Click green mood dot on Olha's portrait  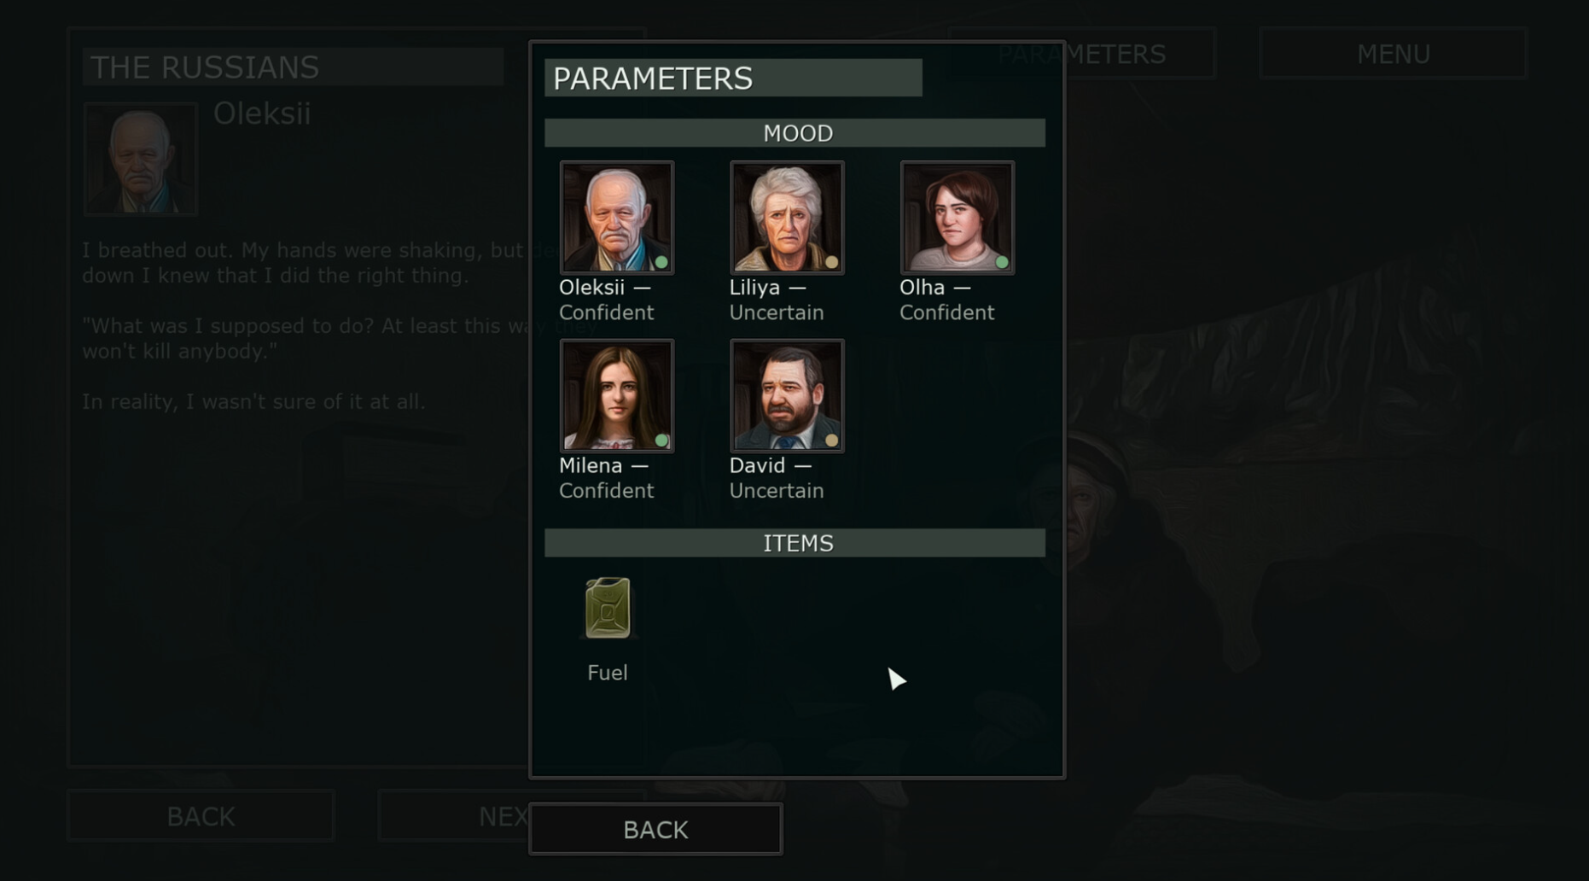1002,262
